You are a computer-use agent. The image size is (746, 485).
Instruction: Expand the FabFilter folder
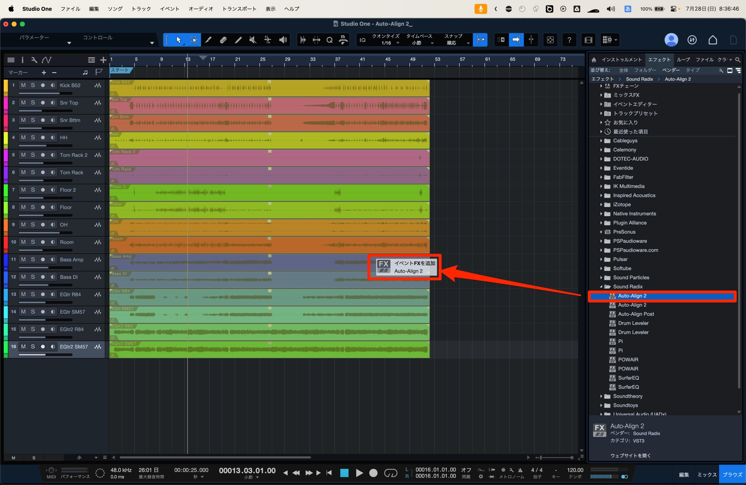click(x=601, y=177)
